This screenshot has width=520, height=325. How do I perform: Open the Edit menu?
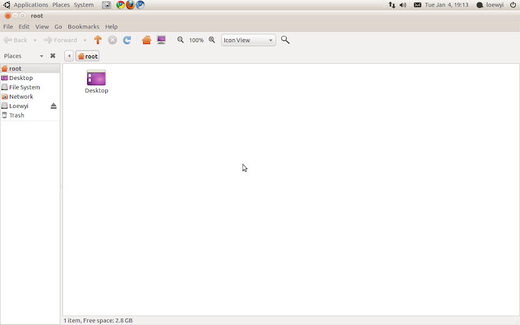24,27
